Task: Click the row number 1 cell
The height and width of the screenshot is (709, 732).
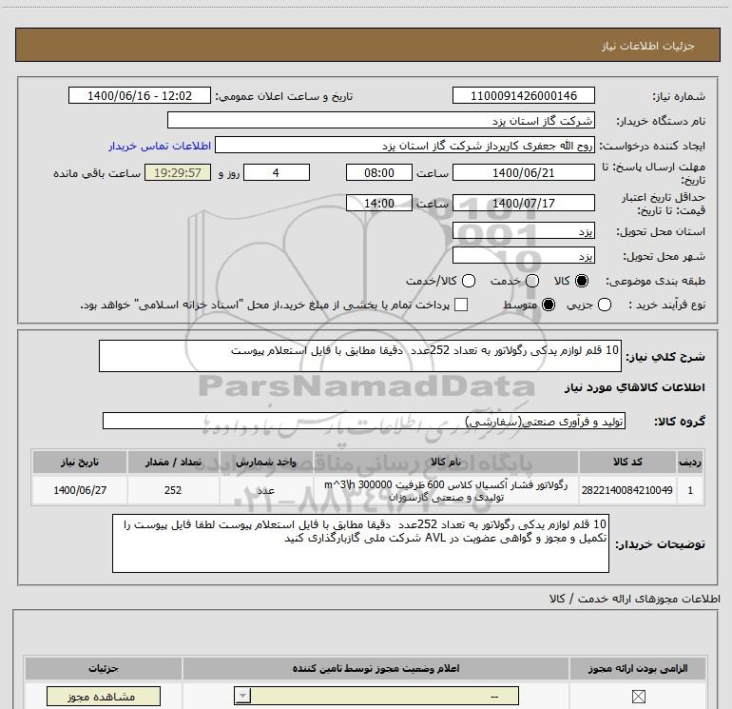Action: (x=690, y=490)
